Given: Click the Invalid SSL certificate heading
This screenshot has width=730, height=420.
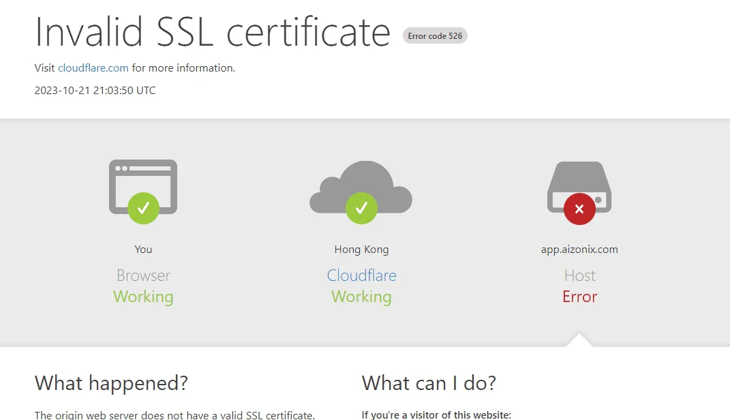Looking at the screenshot, I should point(212,32).
